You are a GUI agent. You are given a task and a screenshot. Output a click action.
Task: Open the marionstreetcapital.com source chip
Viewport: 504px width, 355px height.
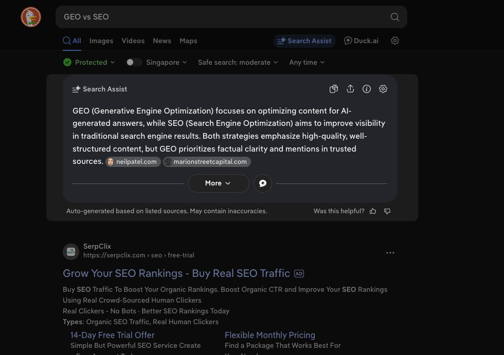tap(207, 162)
